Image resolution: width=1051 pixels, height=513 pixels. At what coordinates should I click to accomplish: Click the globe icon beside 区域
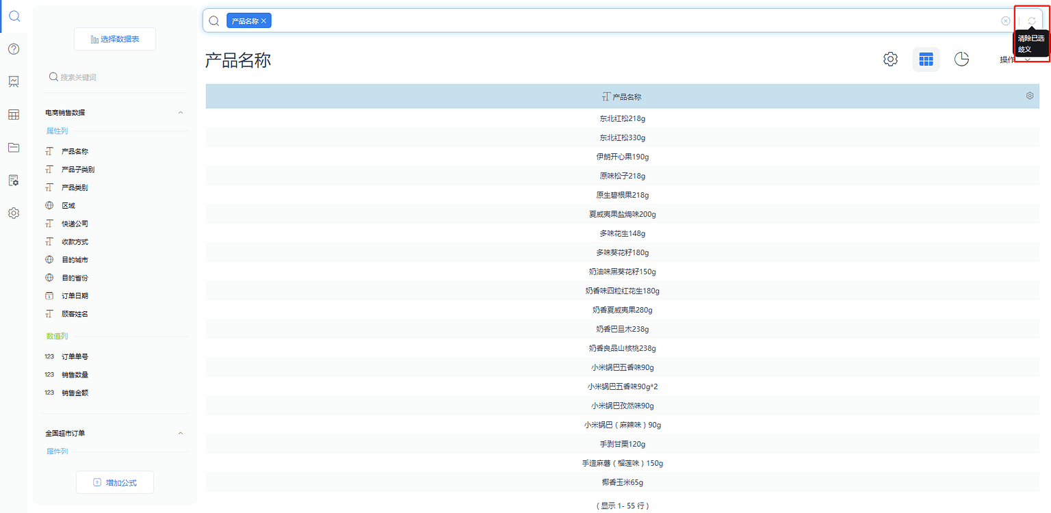point(49,205)
